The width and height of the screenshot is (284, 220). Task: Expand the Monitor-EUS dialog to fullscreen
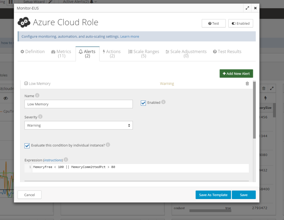click(x=247, y=8)
